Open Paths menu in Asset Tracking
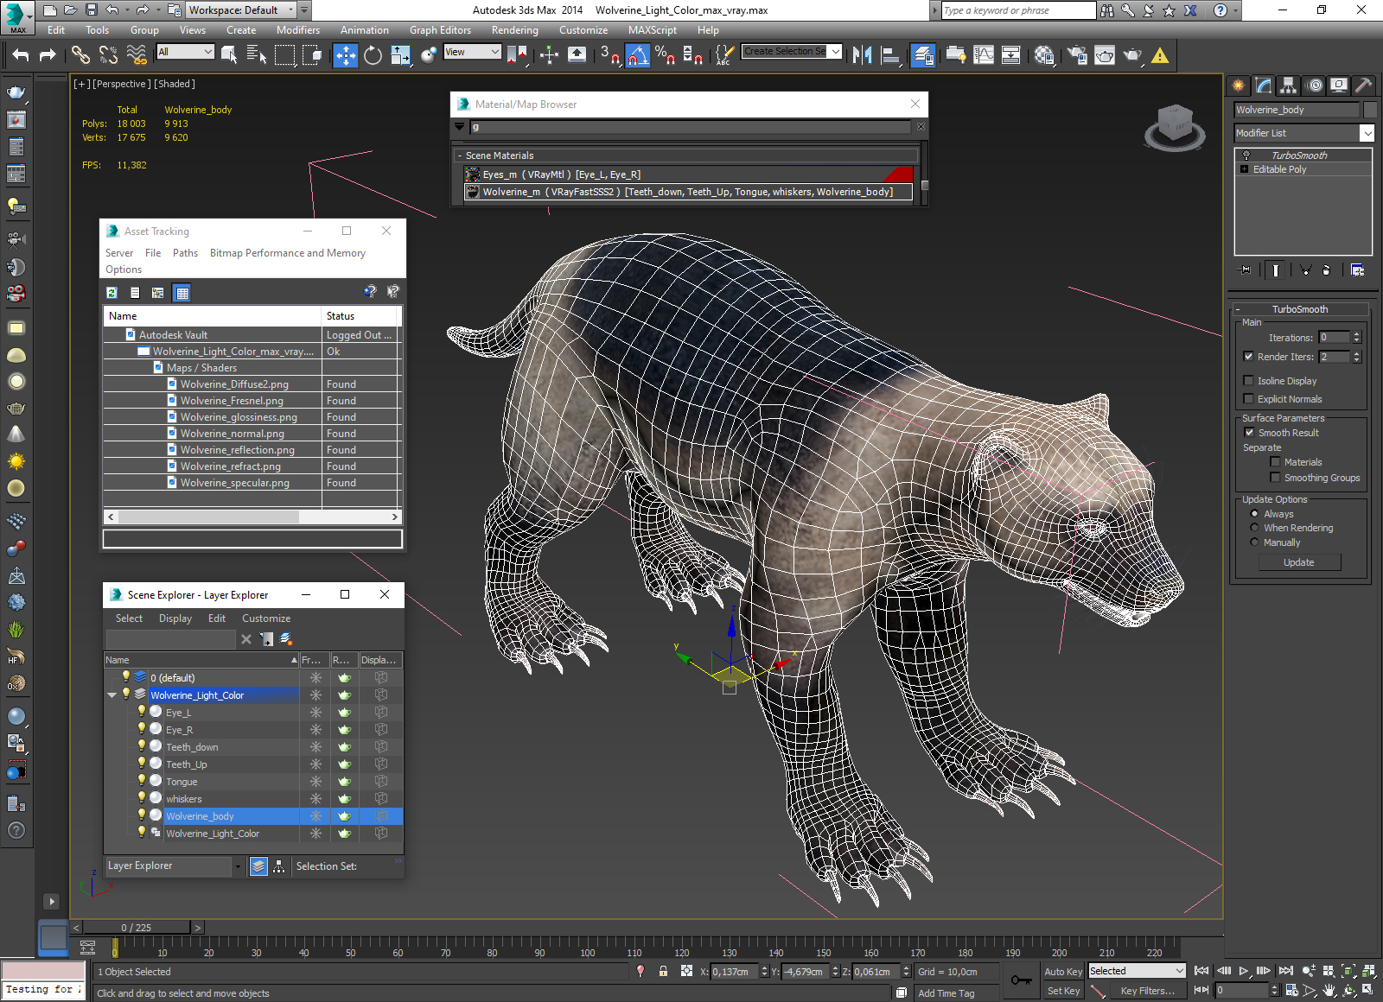 point(185,253)
